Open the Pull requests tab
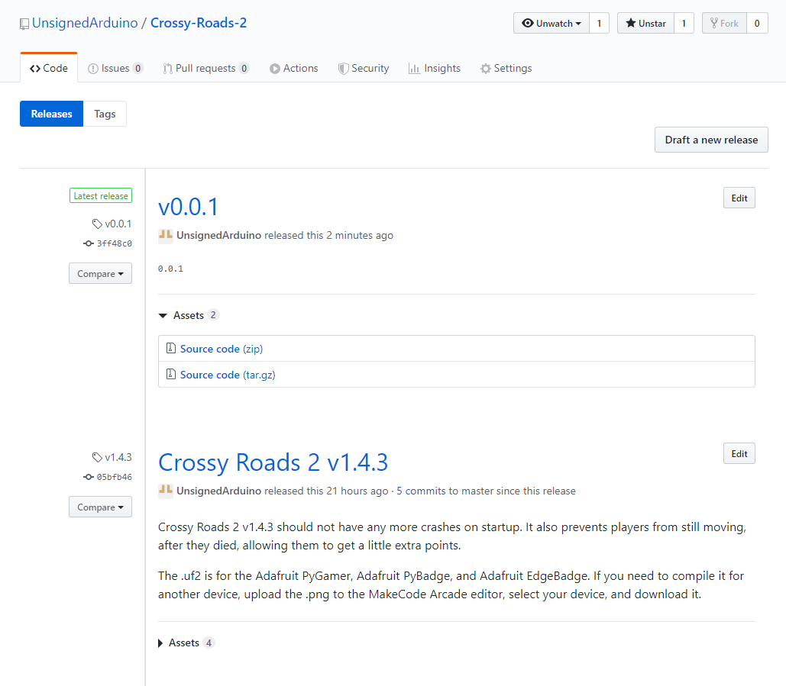The width and height of the screenshot is (786, 686). [x=205, y=68]
